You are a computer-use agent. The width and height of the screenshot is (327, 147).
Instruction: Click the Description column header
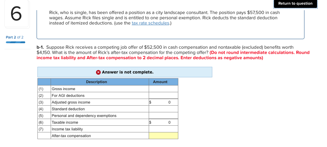point(96,82)
